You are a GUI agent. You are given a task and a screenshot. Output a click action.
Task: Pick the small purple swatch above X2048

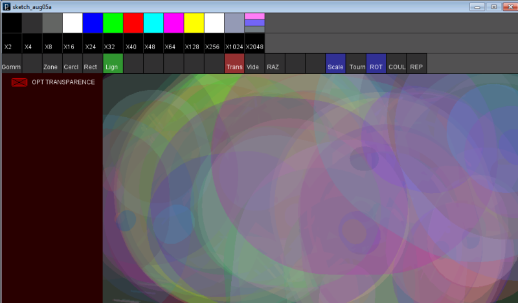coord(254,23)
